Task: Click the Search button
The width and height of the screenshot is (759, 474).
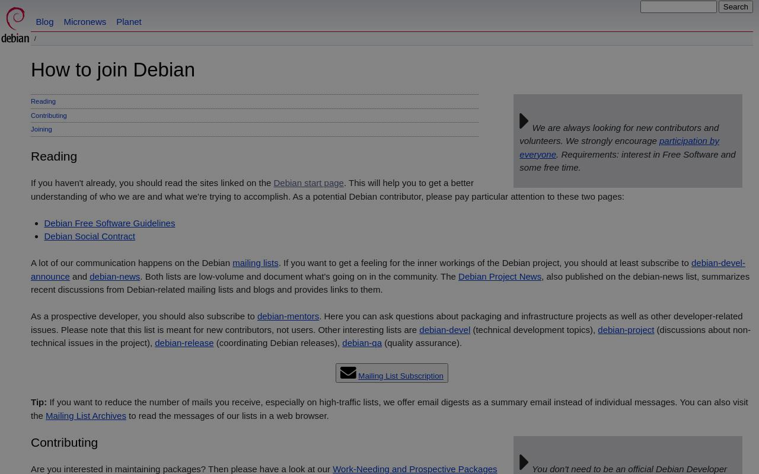Action: pos(735,7)
